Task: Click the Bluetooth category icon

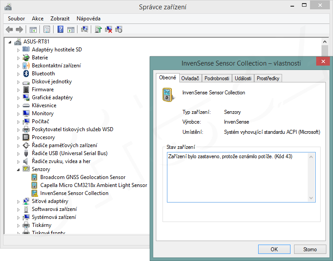Action: tap(26, 74)
